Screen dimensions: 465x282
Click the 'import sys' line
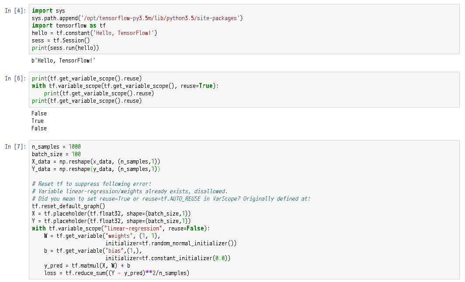49,10
